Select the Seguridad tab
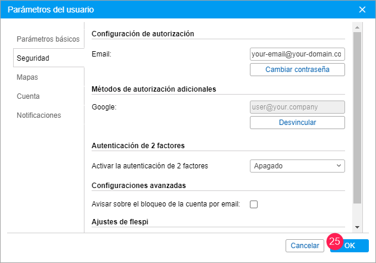 coord(33,58)
